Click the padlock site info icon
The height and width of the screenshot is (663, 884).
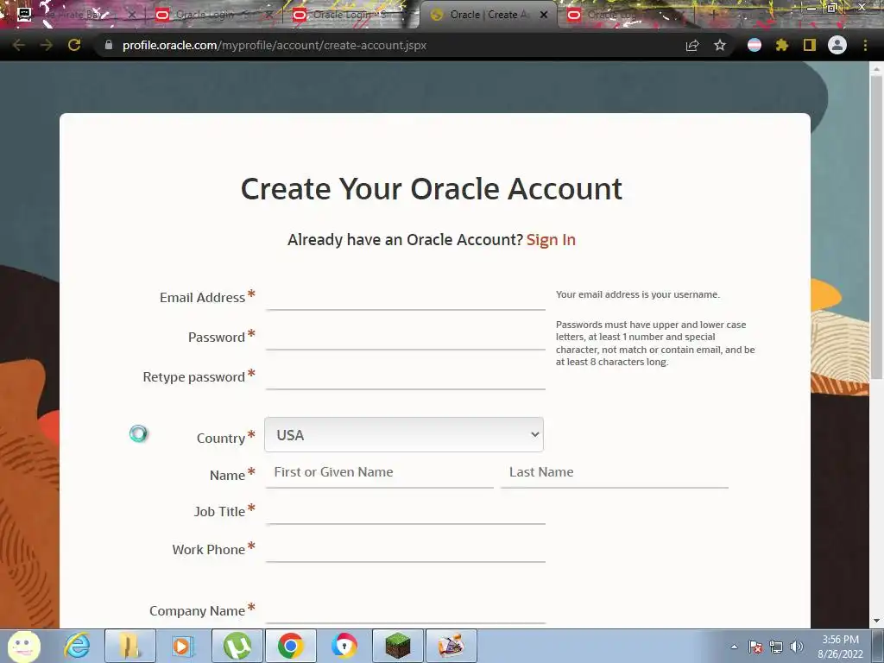[x=109, y=45]
